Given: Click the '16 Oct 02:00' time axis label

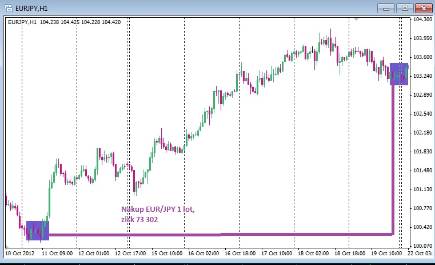Looking at the screenshot, I should tap(203, 254).
